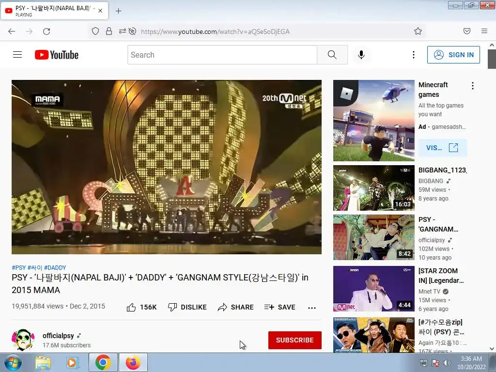Click the 'Minecraft games' ad title
This screenshot has height=372, width=496.
pyautogui.click(x=433, y=90)
